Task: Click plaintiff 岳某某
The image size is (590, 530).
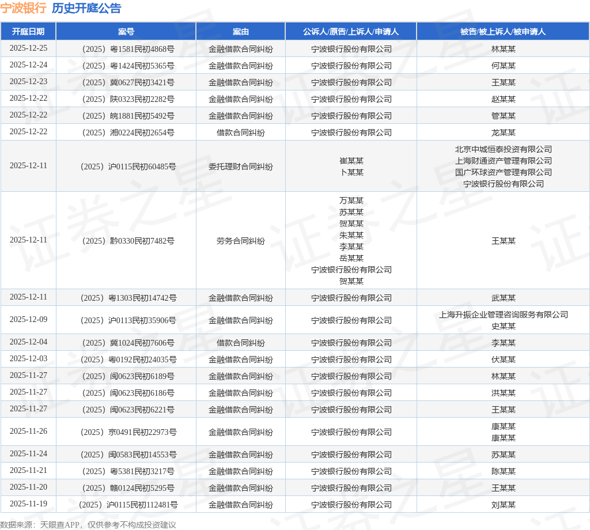Action: pyautogui.click(x=351, y=258)
